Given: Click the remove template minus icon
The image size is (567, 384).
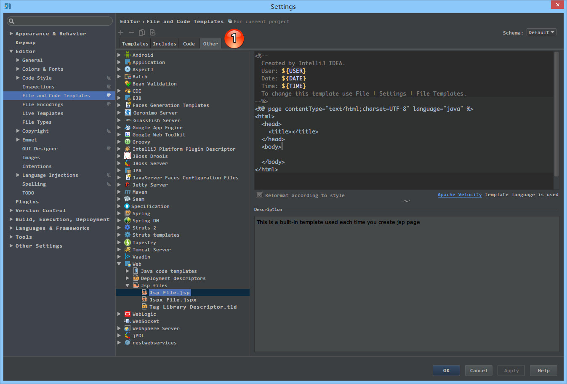Looking at the screenshot, I should (x=131, y=32).
